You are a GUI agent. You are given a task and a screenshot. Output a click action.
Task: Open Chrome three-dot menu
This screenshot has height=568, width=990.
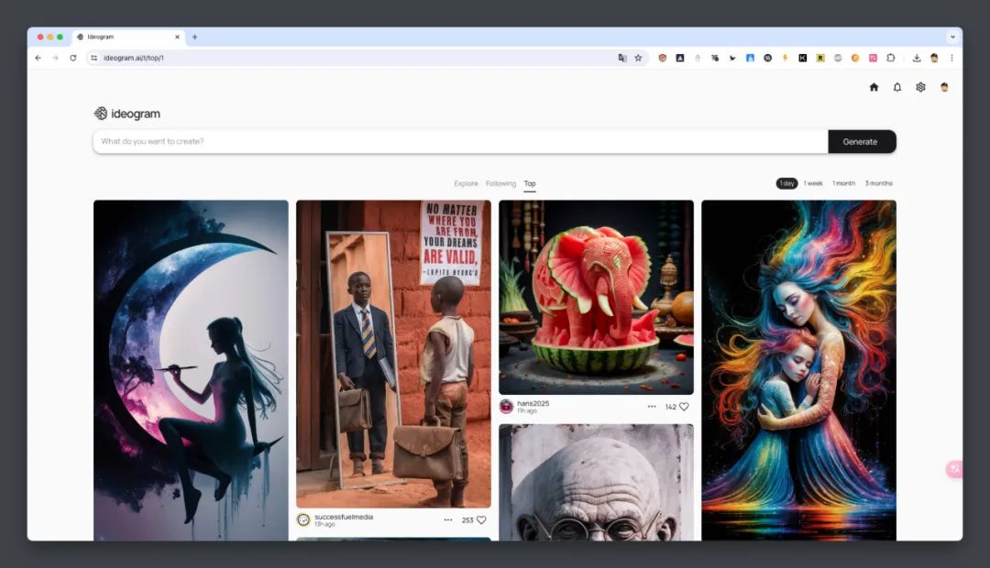pyautogui.click(x=951, y=58)
